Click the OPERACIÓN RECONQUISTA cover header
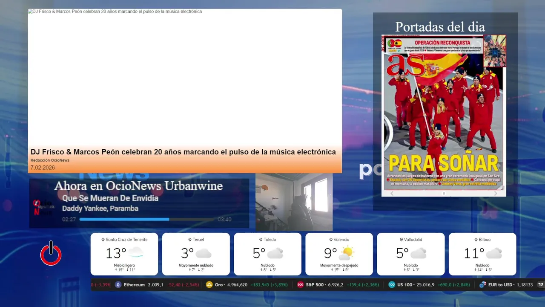This screenshot has height=307, width=545. [442, 43]
